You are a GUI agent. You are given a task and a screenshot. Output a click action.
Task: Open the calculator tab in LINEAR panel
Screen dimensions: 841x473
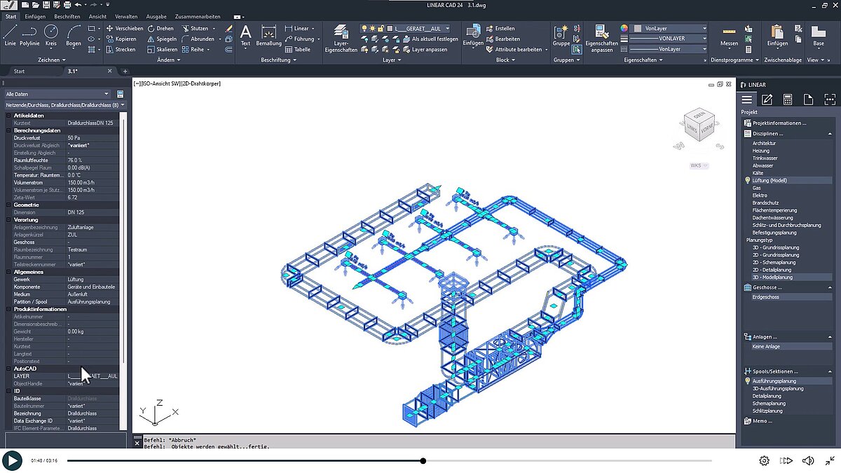click(x=788, y=100)
